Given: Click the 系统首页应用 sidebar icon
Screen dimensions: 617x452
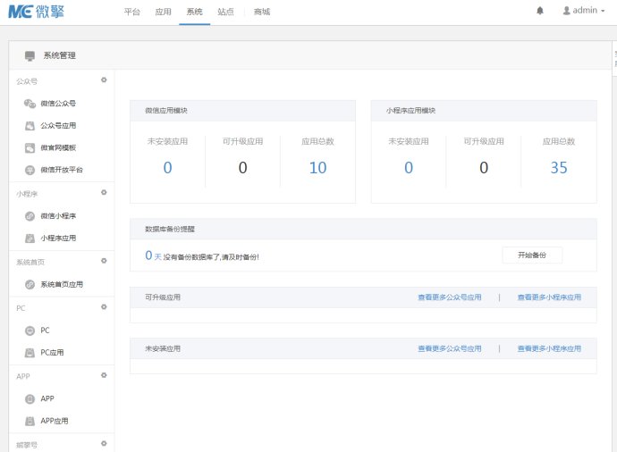Looking at the screenshot, I should pyautogui.click(x=30, y=284).
